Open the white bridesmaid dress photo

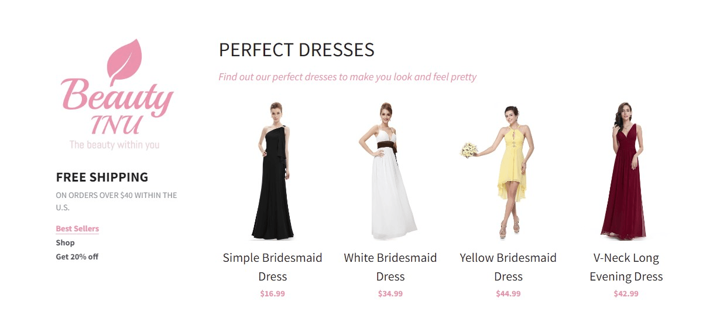390,170
